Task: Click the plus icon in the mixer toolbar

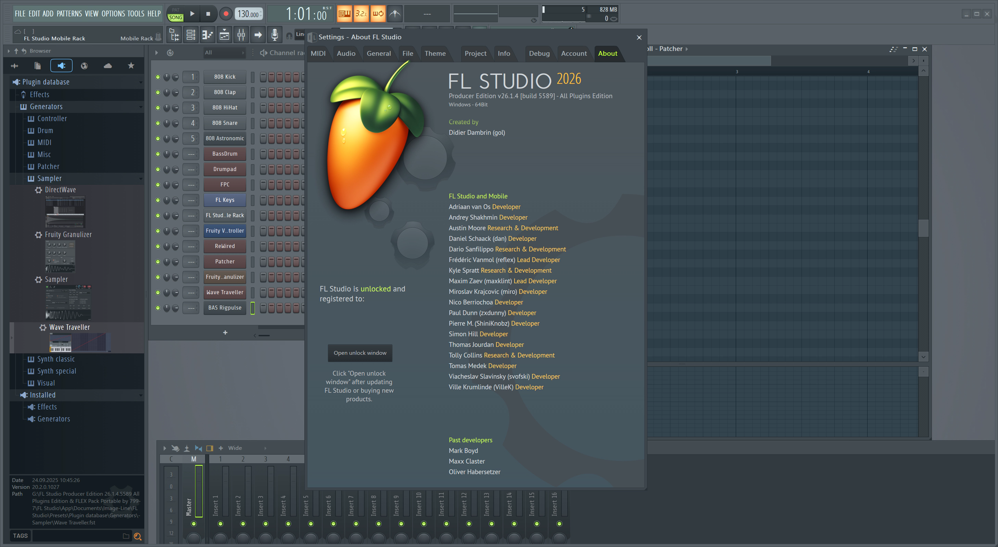Action: pos(221,448)
